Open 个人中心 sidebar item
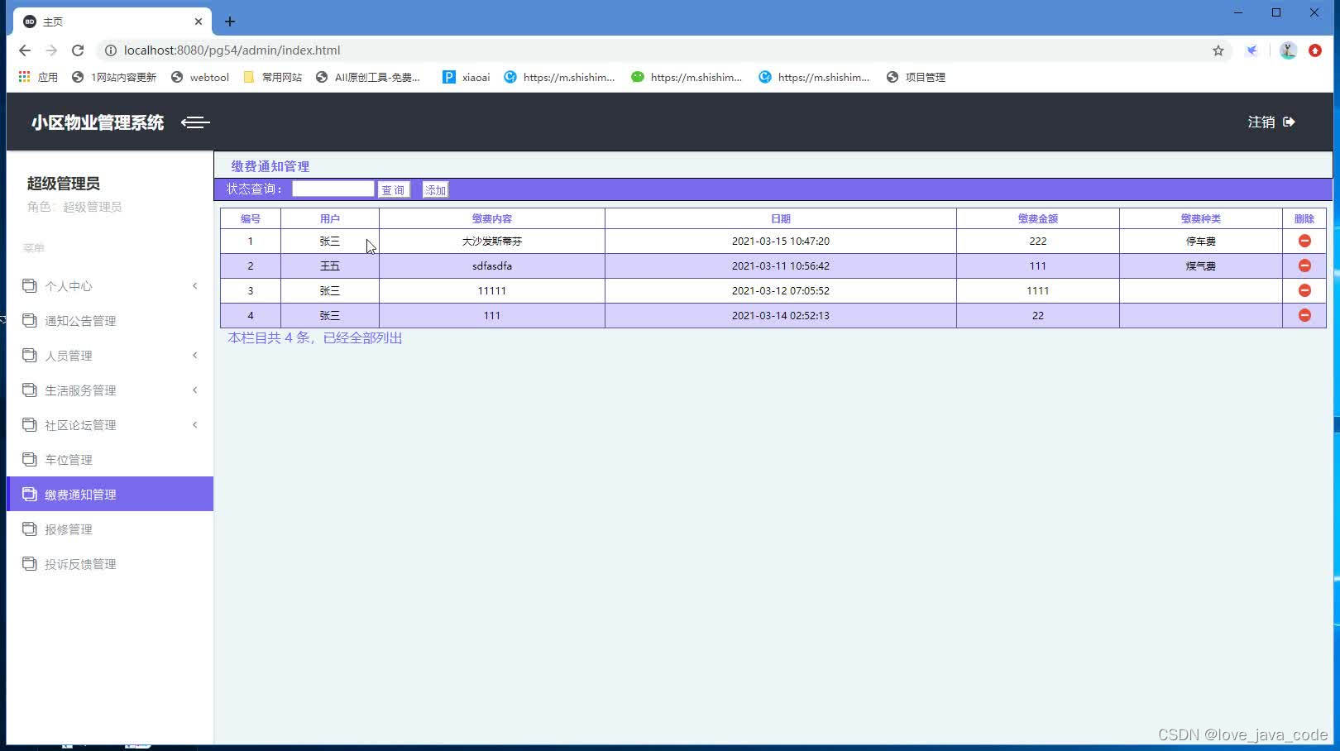1340x751 pixels. coord(110,286)
